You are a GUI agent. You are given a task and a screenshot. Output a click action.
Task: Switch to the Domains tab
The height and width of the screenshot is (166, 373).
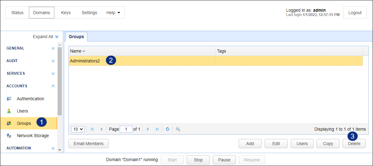tap(42, 13)
